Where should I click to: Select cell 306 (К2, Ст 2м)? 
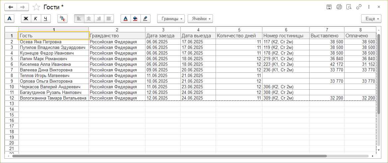[x=286, y=87]
